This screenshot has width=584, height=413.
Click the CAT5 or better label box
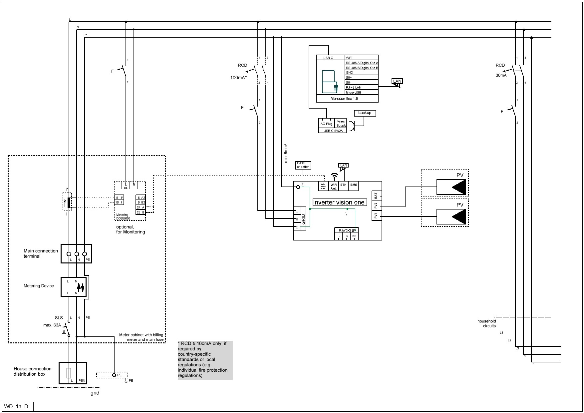tap(303, 165)
